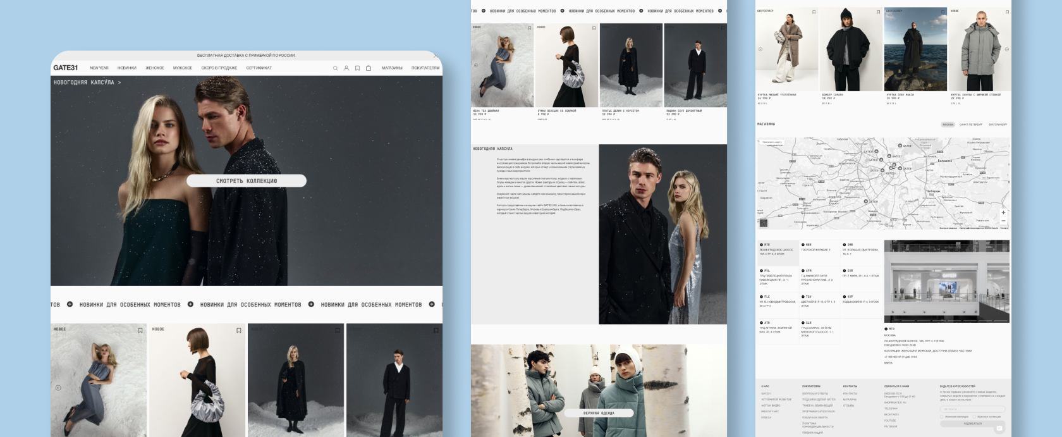The image size is (1062, 437).
Task: Zoom out on the stores map
Action: click(1003, 221)
